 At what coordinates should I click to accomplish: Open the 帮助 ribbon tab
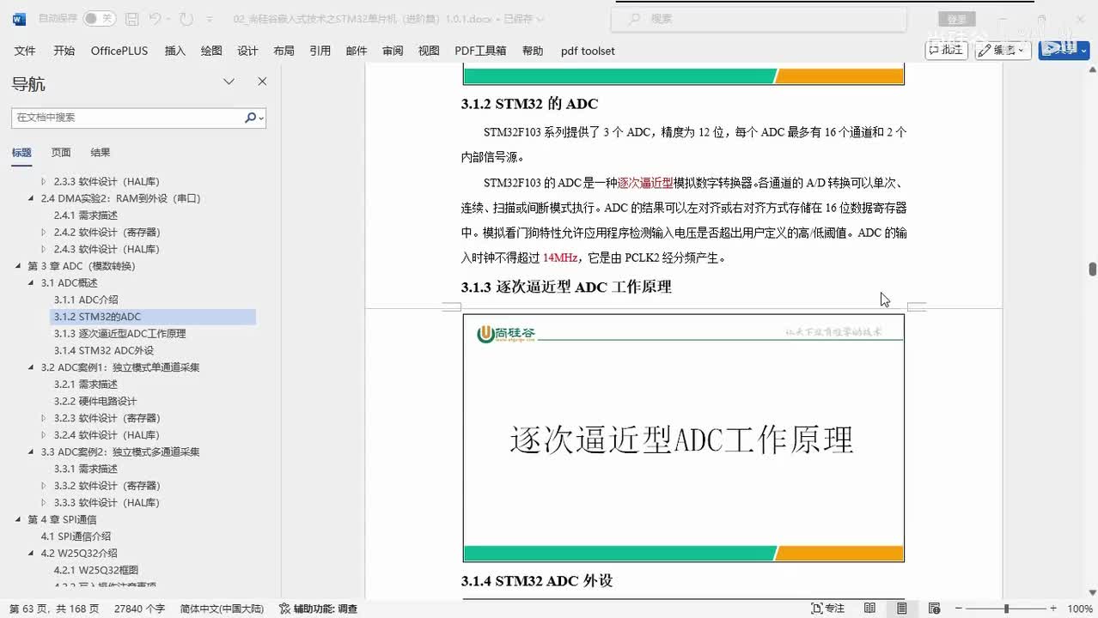(533, 51)
